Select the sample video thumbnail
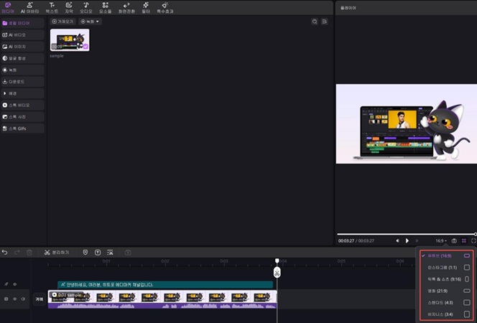The height and width of the screenshot is (323, 477). click(70, 39)
